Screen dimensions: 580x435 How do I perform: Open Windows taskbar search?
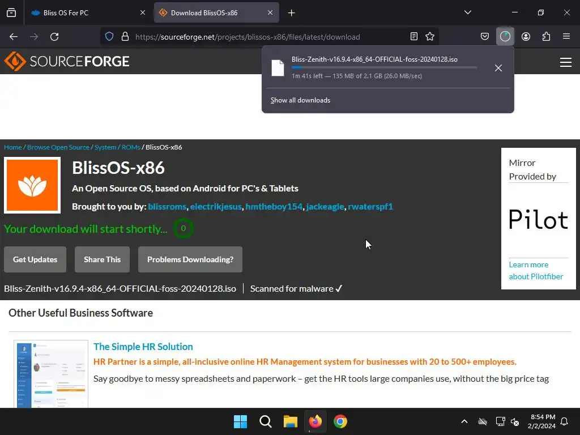(x=265, y=421)
